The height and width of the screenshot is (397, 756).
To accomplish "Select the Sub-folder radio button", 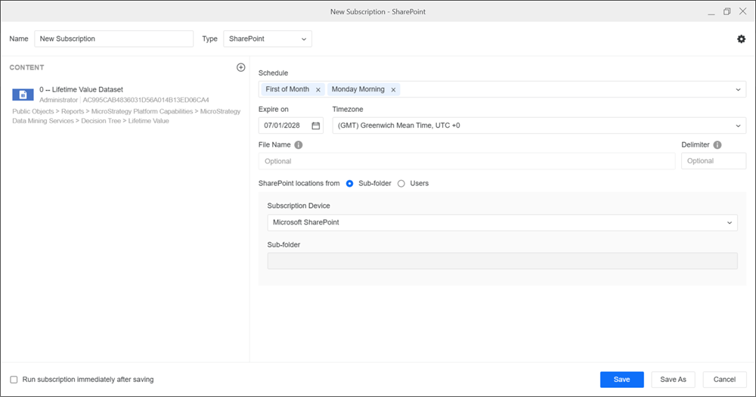I will 349,183.
